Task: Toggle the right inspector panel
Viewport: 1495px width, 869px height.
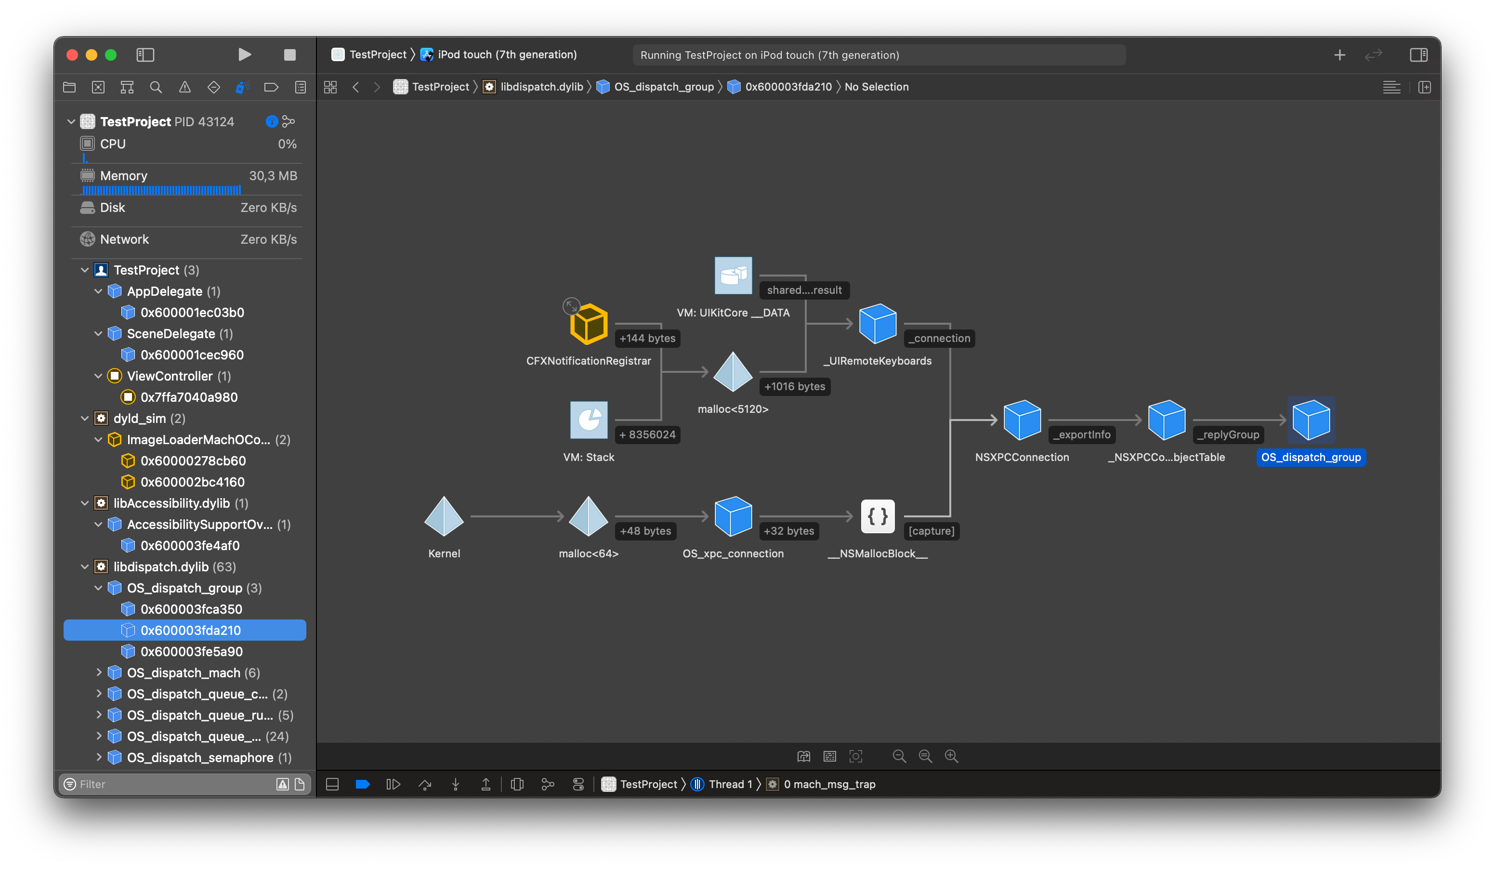Action: pyautogui.click(x=1418, y=55)
